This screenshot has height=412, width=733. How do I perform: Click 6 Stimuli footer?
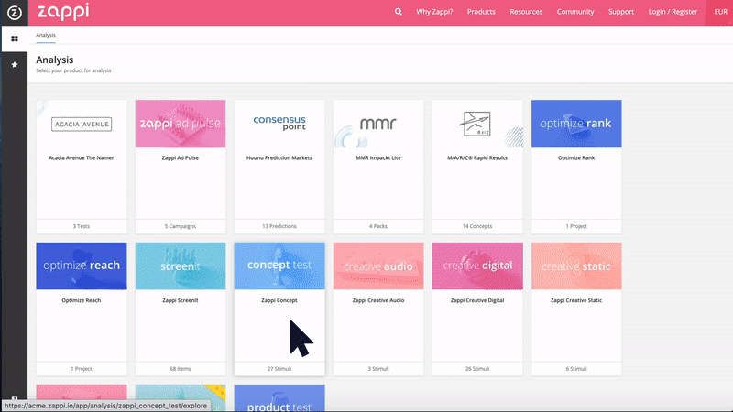pyautogui.click(x=576, y=369)
